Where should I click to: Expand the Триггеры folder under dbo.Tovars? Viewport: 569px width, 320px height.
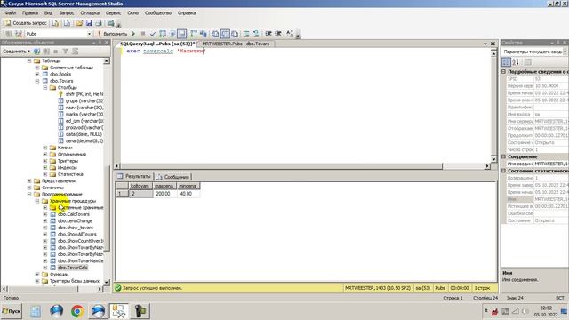[45, 161]
